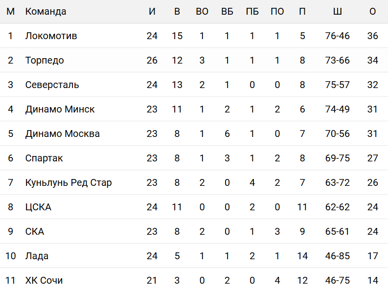Select the ВБ column header
The image size is (388, 291).
coord(227,11)
